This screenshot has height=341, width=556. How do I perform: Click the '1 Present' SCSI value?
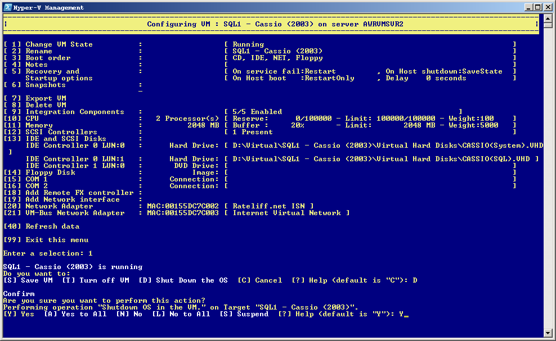coord(253,131)
